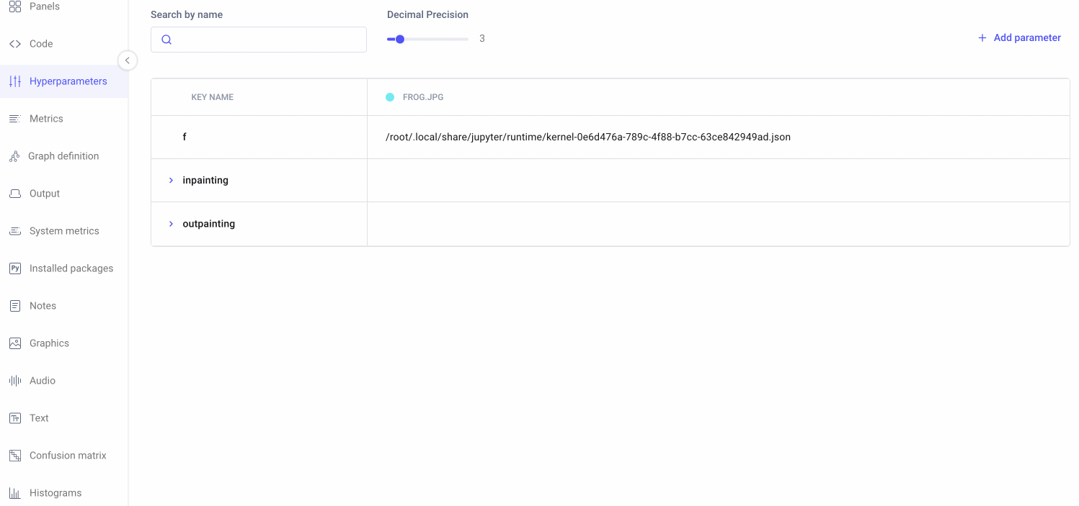Click the System metrics icon

(14, 231)
